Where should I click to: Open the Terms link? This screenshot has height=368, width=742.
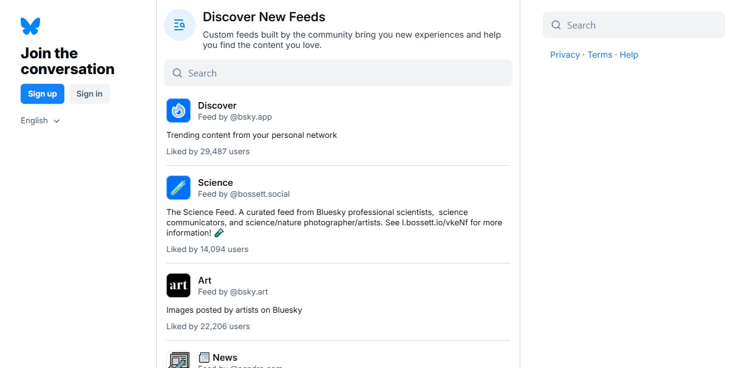(x=599, y=55)
